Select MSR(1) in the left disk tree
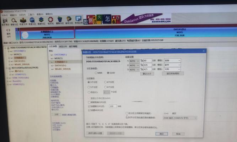The width and height of the screenshot is (237, 142). (x=17, y=54)
